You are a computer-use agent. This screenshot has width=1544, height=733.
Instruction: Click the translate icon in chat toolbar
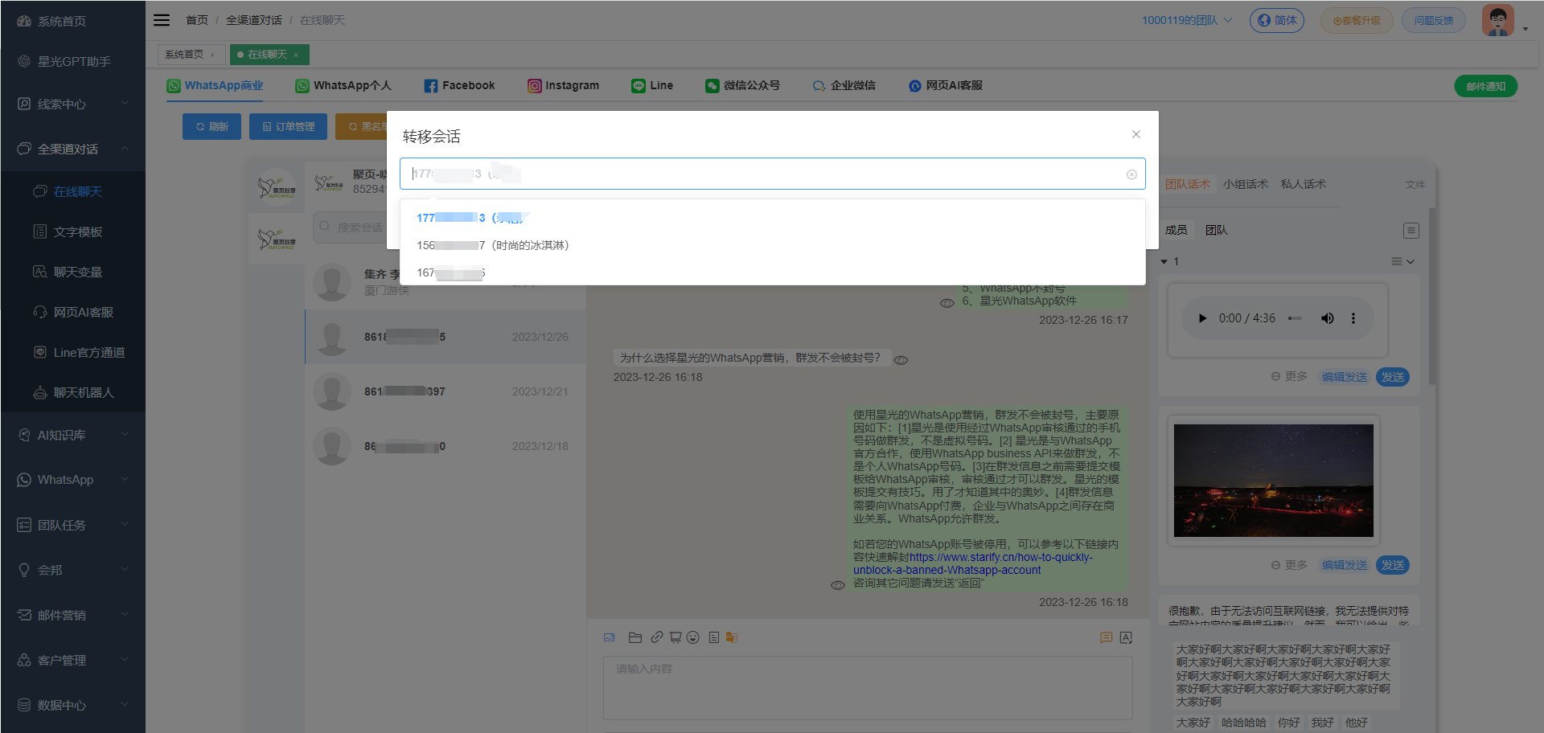click(x=732, y=637)
